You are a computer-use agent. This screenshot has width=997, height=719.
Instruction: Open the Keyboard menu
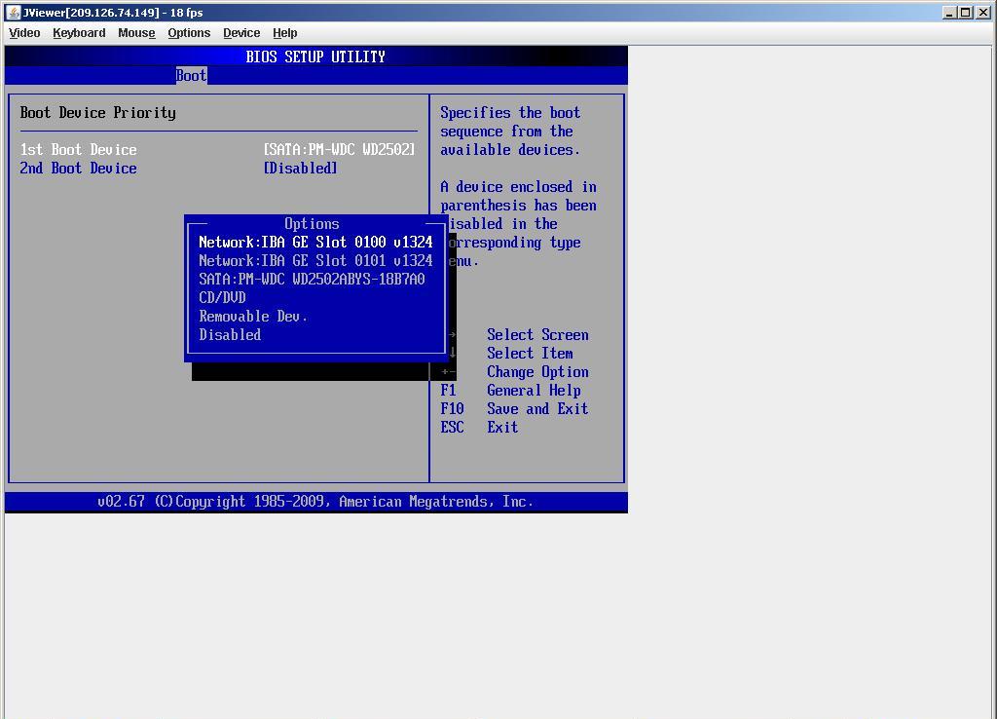pos(79,32)
